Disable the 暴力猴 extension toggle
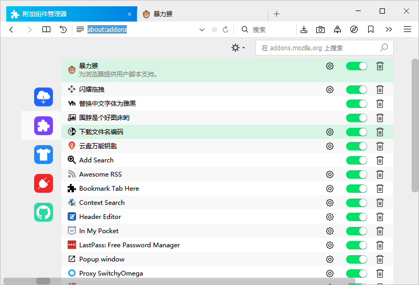 tap(357, 66)
